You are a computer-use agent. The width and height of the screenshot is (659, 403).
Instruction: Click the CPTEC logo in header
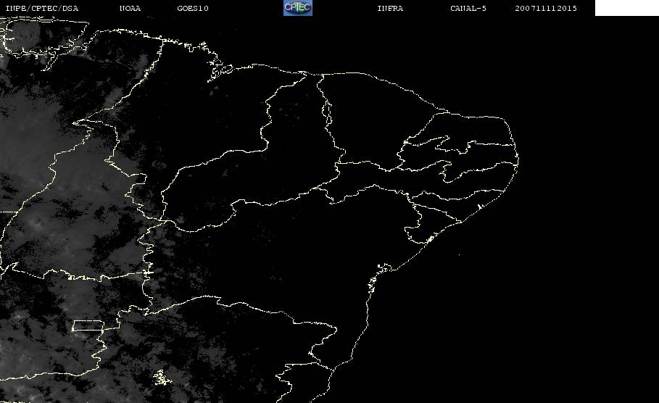pos(297,8)
